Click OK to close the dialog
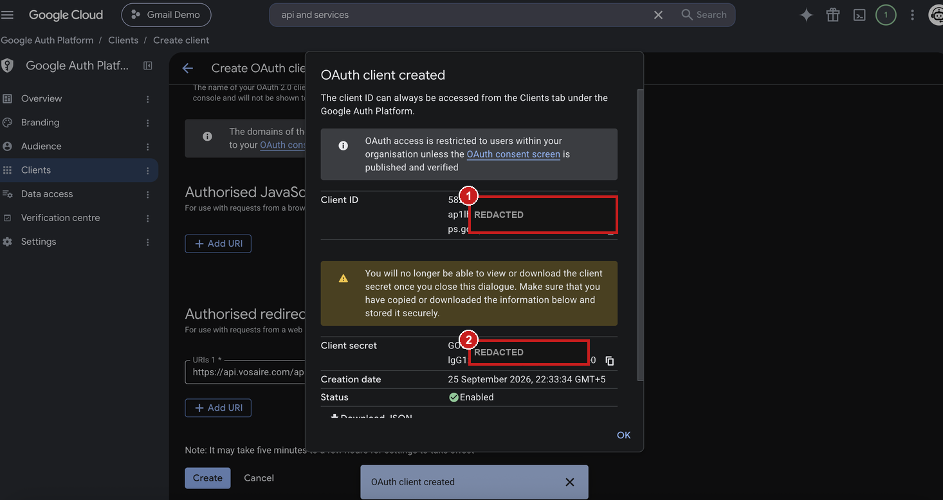943x500 pixels. [x=623, y=435]
